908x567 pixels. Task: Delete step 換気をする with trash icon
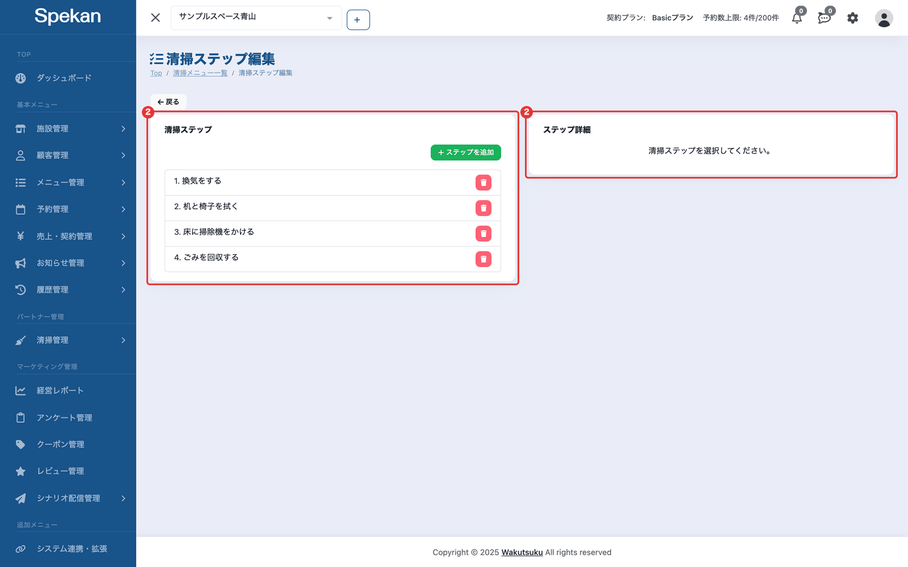pyautogui.click(x=484, y=183)
